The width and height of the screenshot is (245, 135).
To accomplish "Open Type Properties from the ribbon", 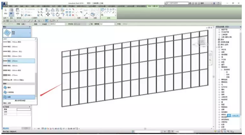I will click(x=11, y=10).
